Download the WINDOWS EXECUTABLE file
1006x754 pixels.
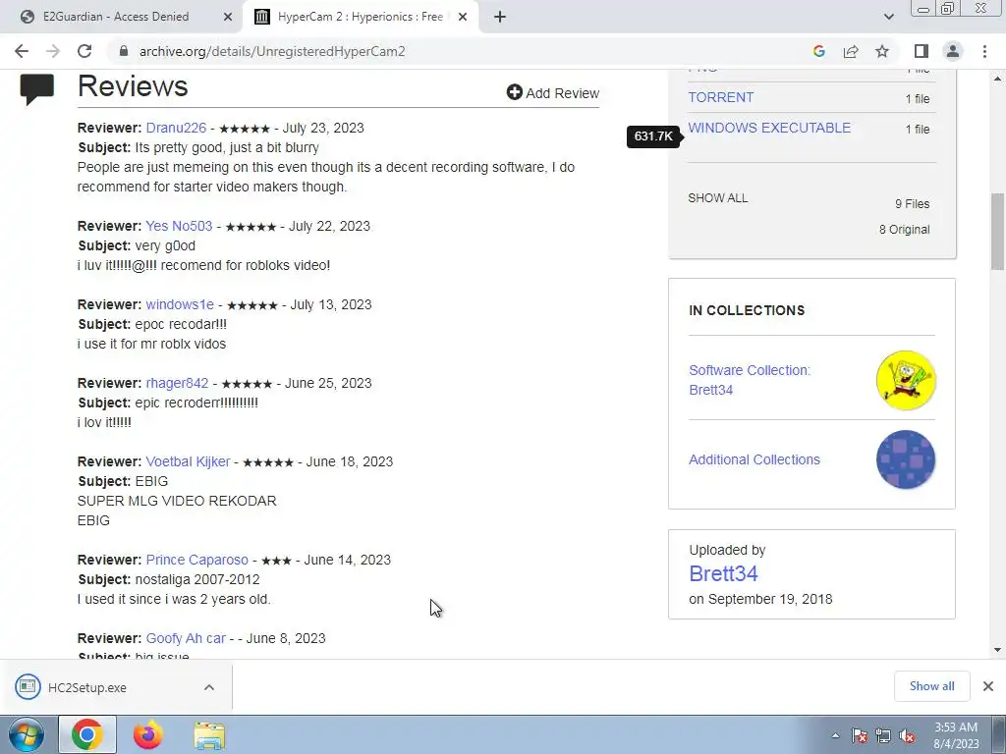click(769, 128)
